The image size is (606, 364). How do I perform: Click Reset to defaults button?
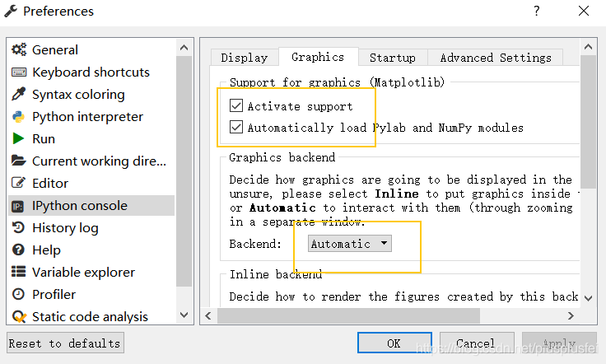pyautogui.click(x=65, y=343)
